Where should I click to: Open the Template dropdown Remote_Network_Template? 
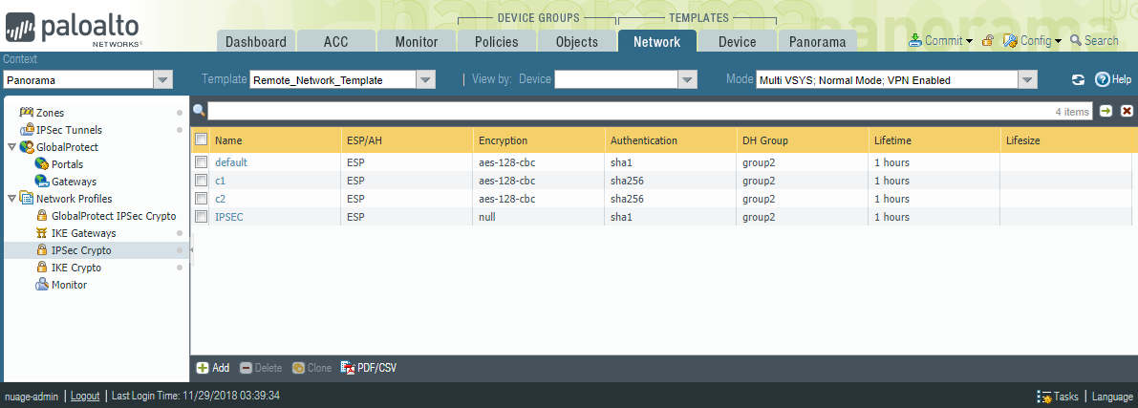[427, 80]
